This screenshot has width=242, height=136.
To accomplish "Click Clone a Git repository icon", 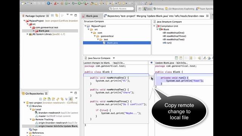I will [49, 99].
